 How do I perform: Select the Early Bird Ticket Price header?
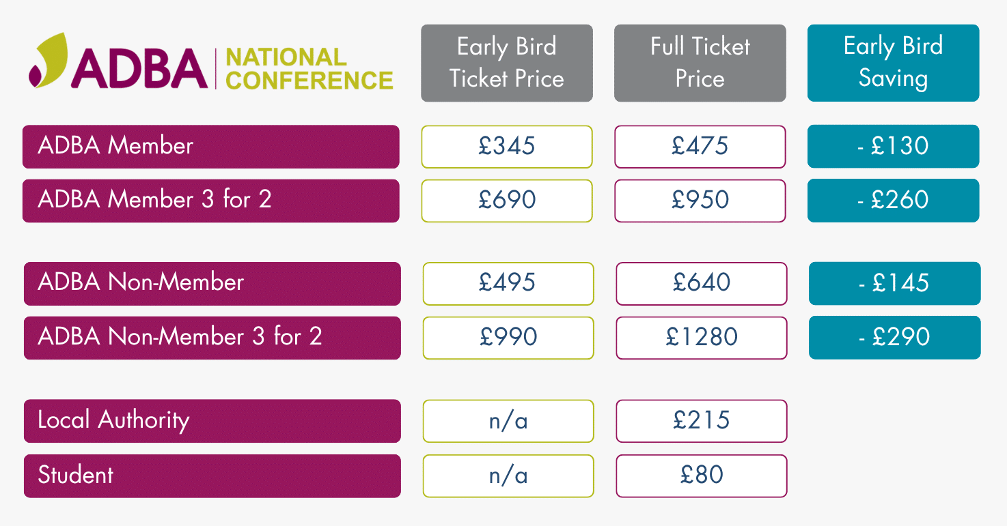point(507,63)
